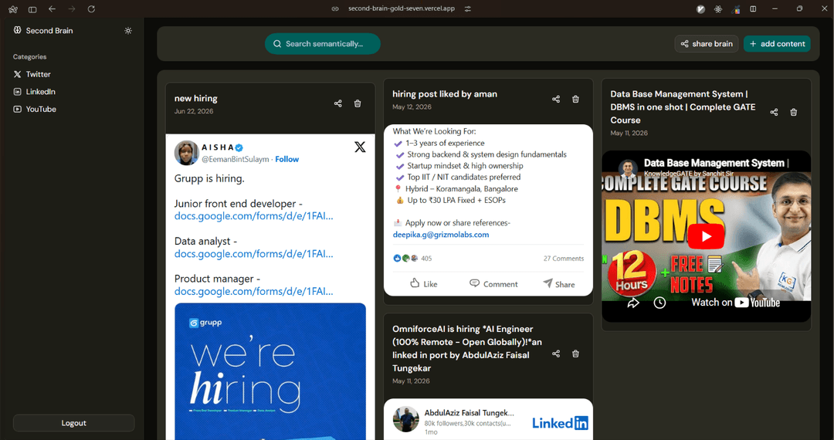The height and width of the screenshot is (440, 834).
Task: Click the 'May 12, 2026' date
Action: click(412, 107)
